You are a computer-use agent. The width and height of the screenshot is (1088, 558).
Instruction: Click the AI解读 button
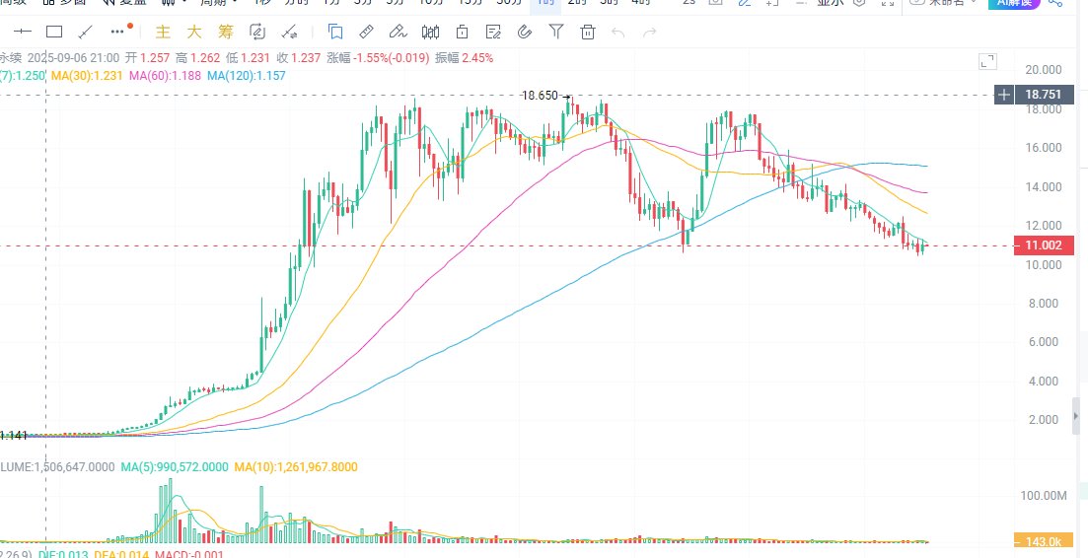pyautogui.click(x=1014, y=3)
